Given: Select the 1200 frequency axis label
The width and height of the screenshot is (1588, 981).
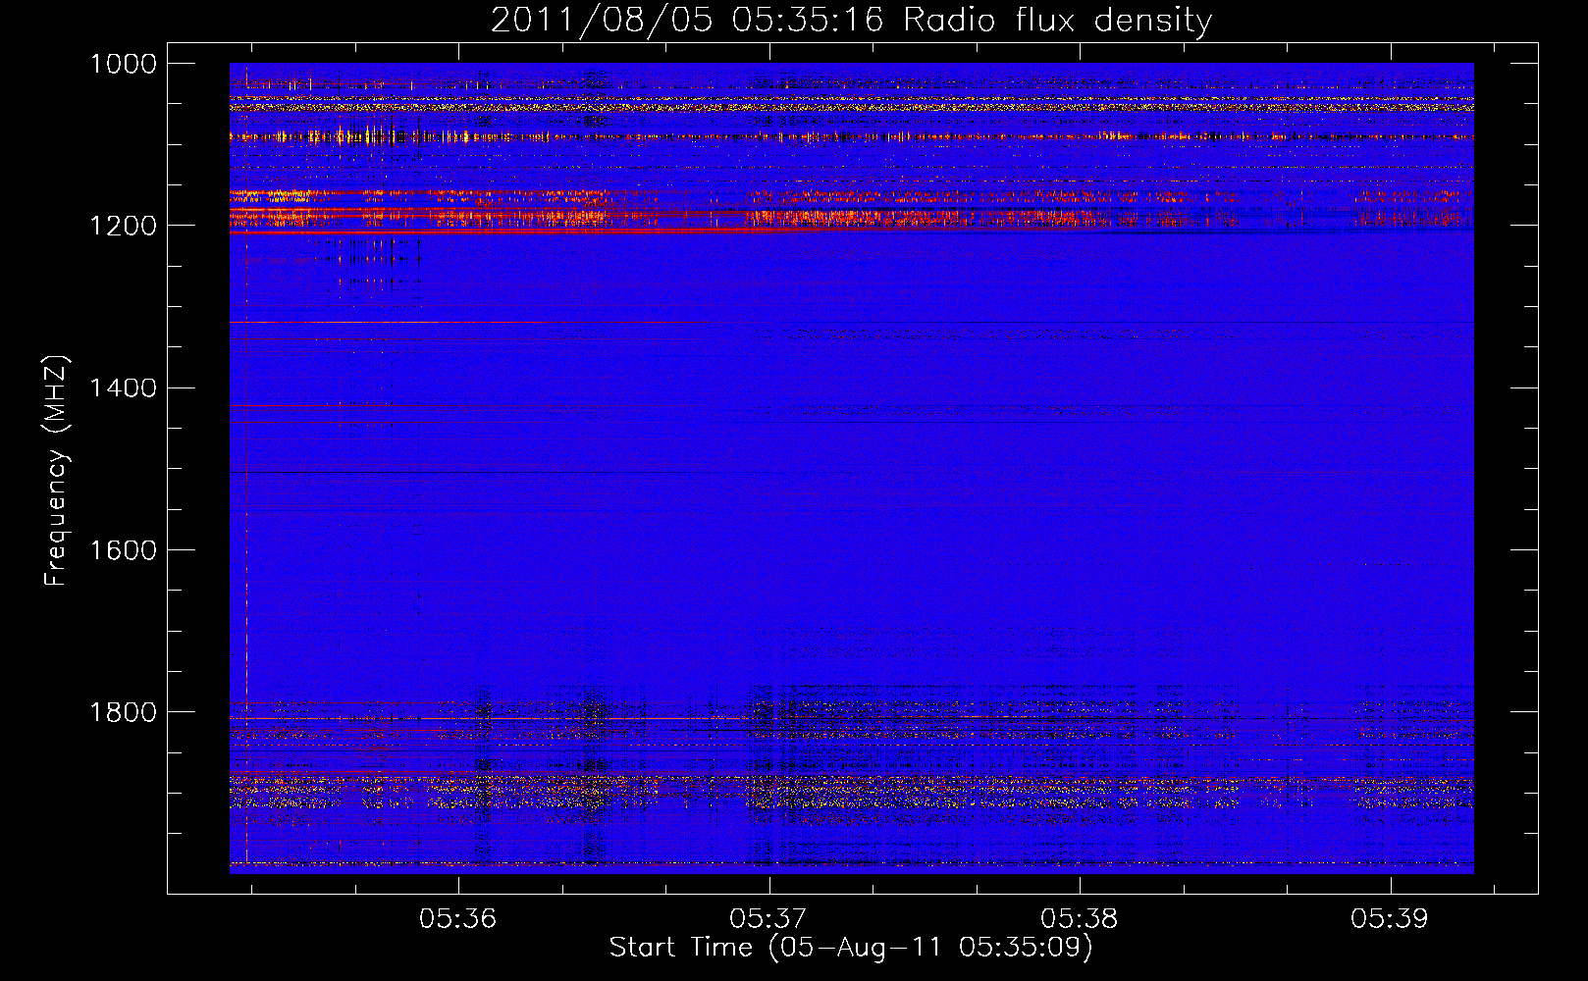Looking at the screenshot, I should [123, 226].
